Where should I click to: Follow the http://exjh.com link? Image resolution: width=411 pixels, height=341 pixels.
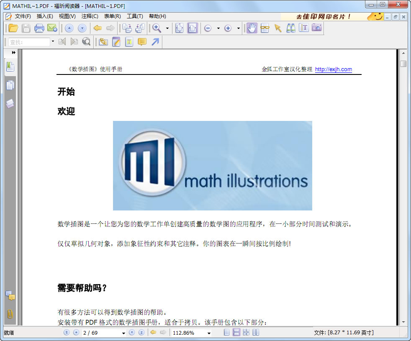[333, 69]
